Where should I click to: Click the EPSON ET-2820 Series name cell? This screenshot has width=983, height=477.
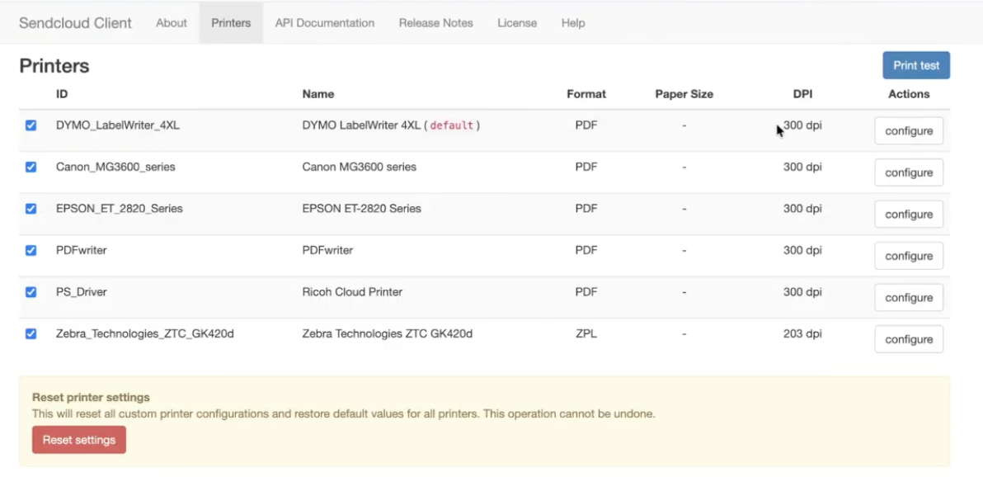(362, 208)
